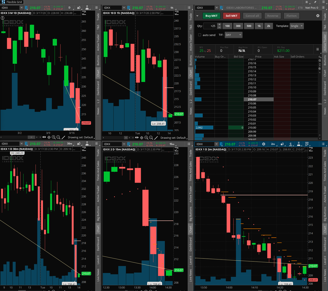The image size is (328, 291).
Task: Zoom in on the 1h chart
Action: coord(147,138)
